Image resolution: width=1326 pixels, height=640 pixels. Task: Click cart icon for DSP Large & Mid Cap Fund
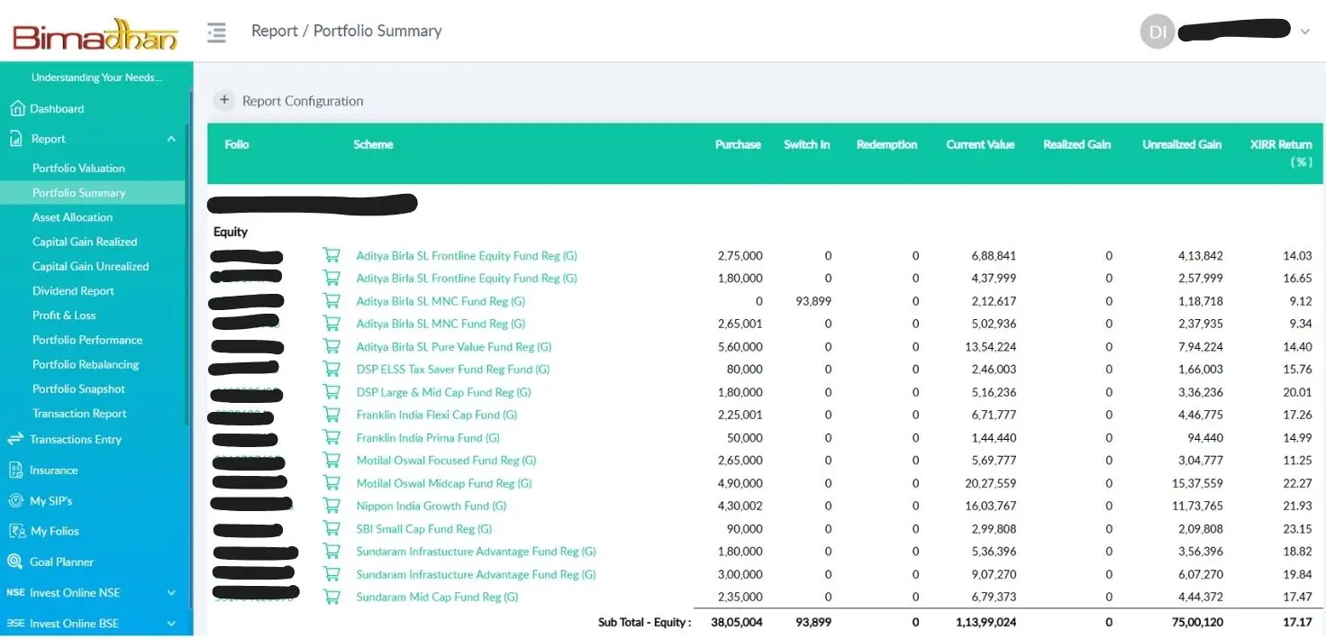click(331, 392)
